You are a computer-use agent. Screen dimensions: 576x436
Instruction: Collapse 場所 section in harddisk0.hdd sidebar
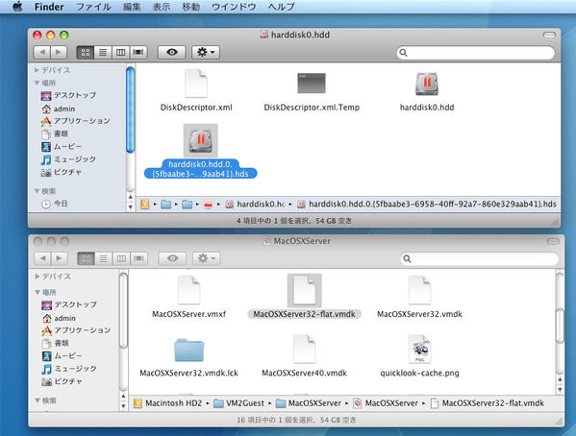37,83
